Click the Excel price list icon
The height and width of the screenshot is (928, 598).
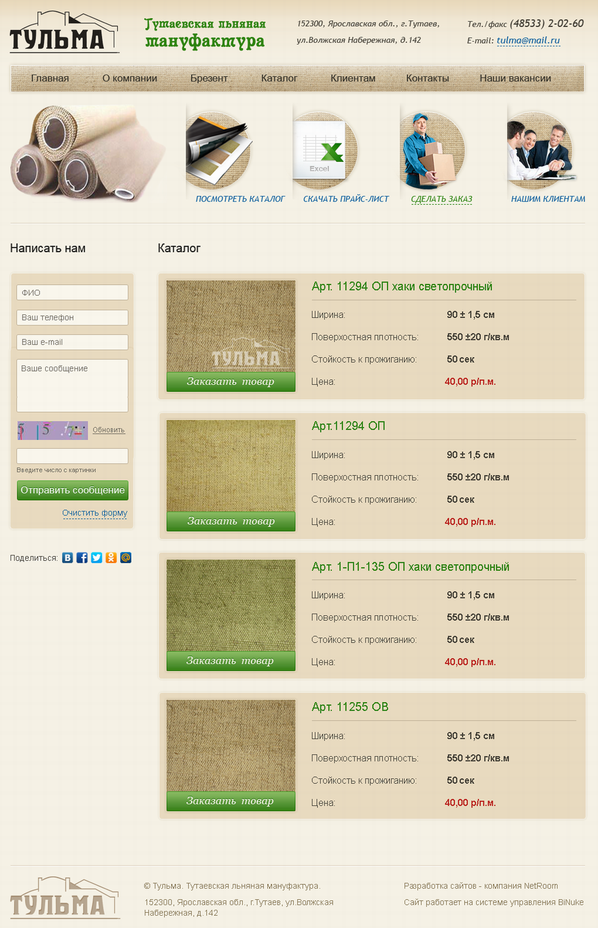click(325, 150)
